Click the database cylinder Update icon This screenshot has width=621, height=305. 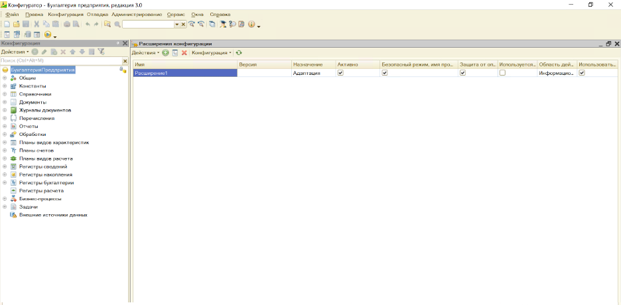tap(27, 34)
